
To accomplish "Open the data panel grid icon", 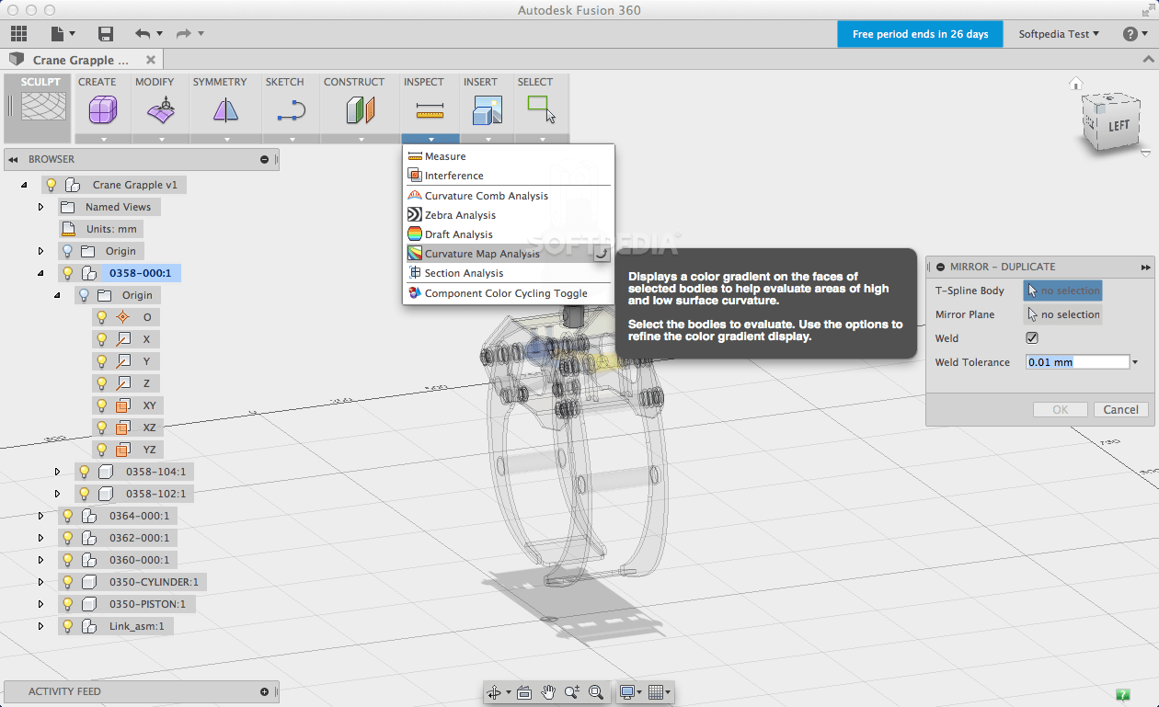I will pos(18,34).
